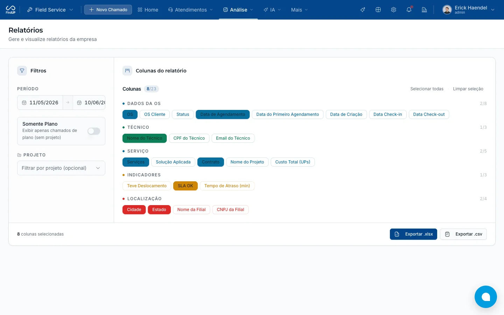The height and width of the screenshot is (315, 504).
Task: Click the 8/23 columns counter badge
Action: (152, 89)
